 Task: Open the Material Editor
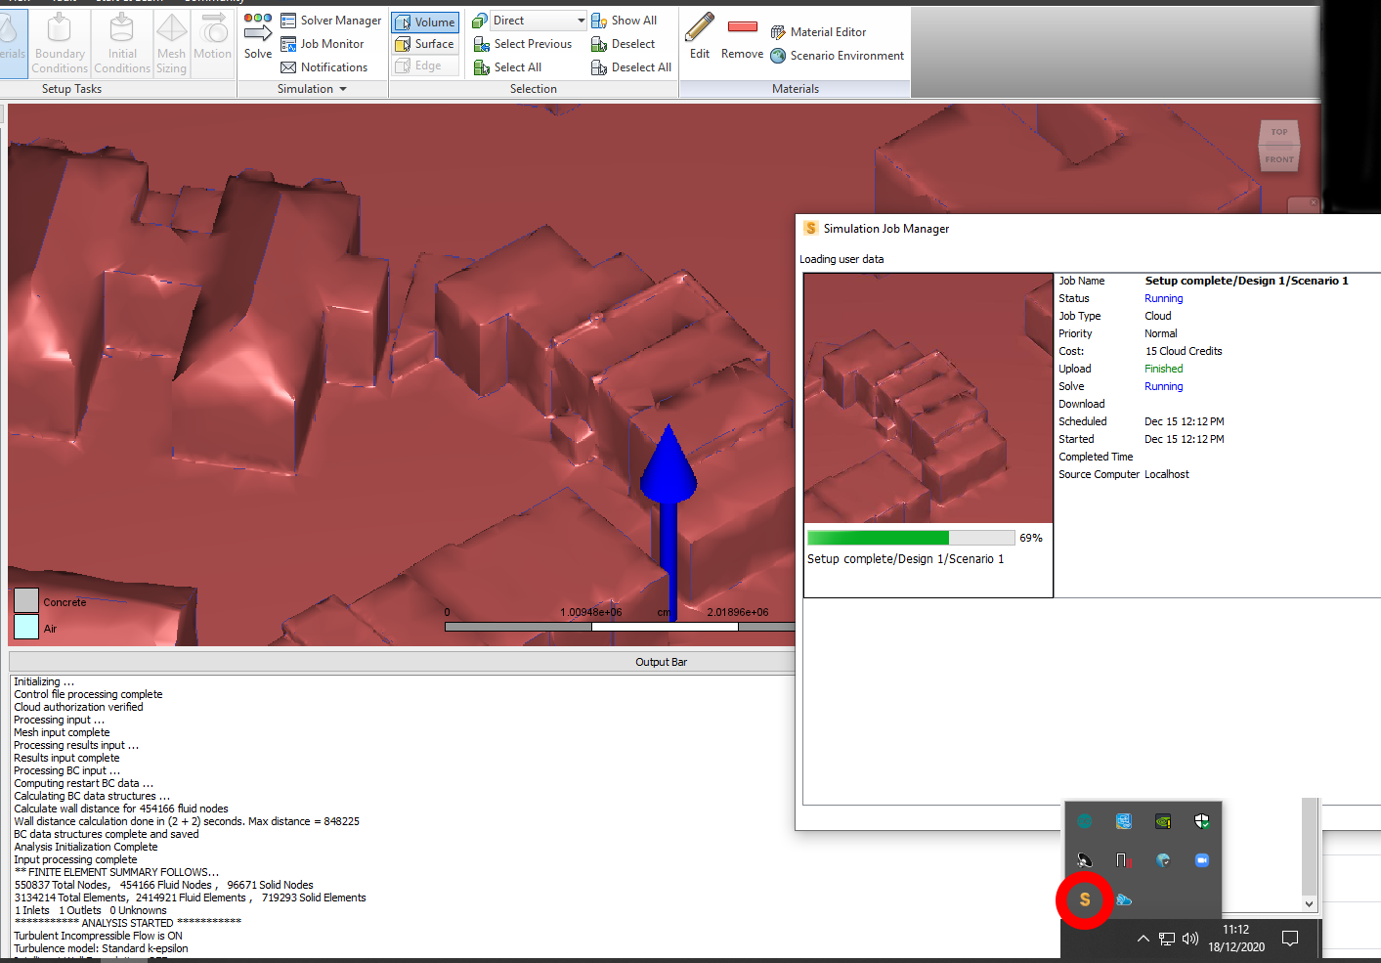[x=818, y=32]
